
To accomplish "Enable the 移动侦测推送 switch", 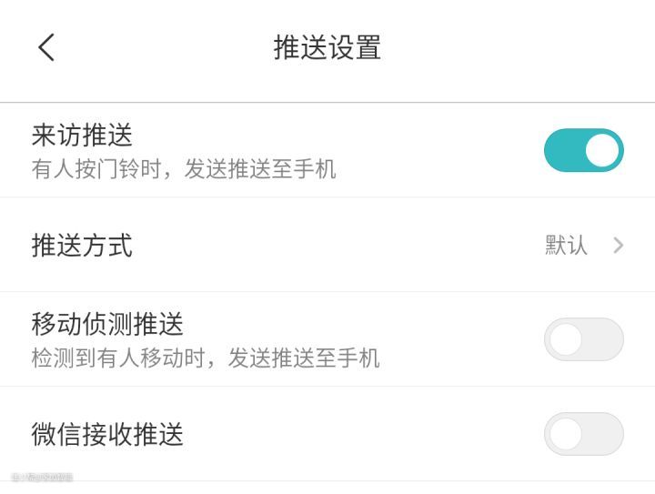I will (x=583, y=339).
